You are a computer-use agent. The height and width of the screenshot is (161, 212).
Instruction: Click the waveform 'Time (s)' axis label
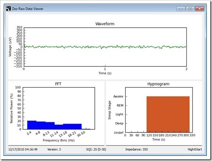point(105,73)
